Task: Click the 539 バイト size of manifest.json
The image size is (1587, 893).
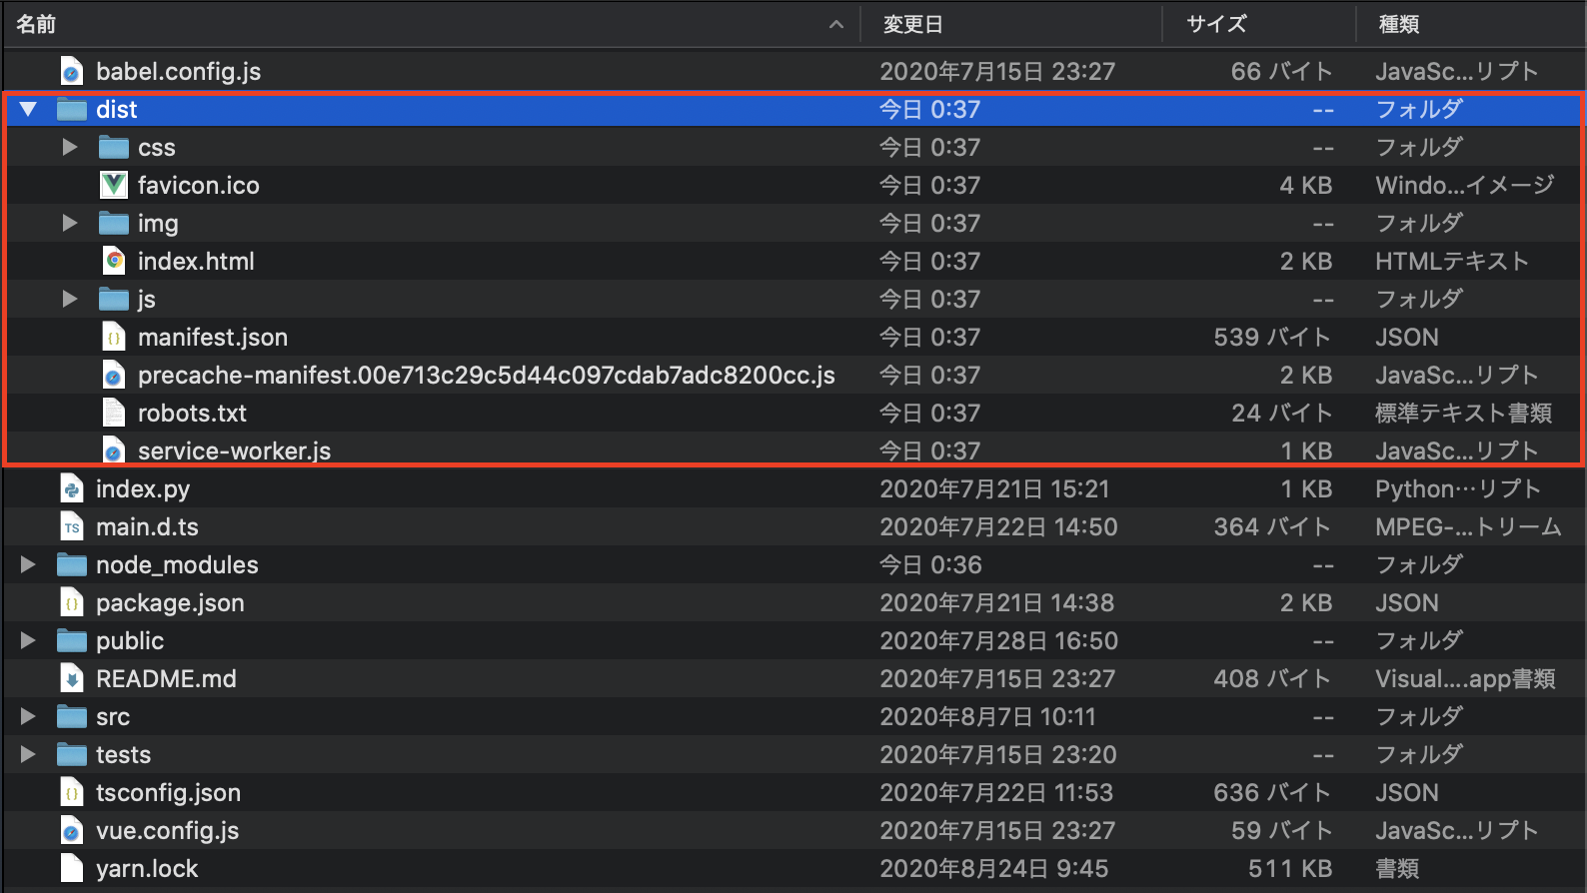Action: click(1273, 337)
